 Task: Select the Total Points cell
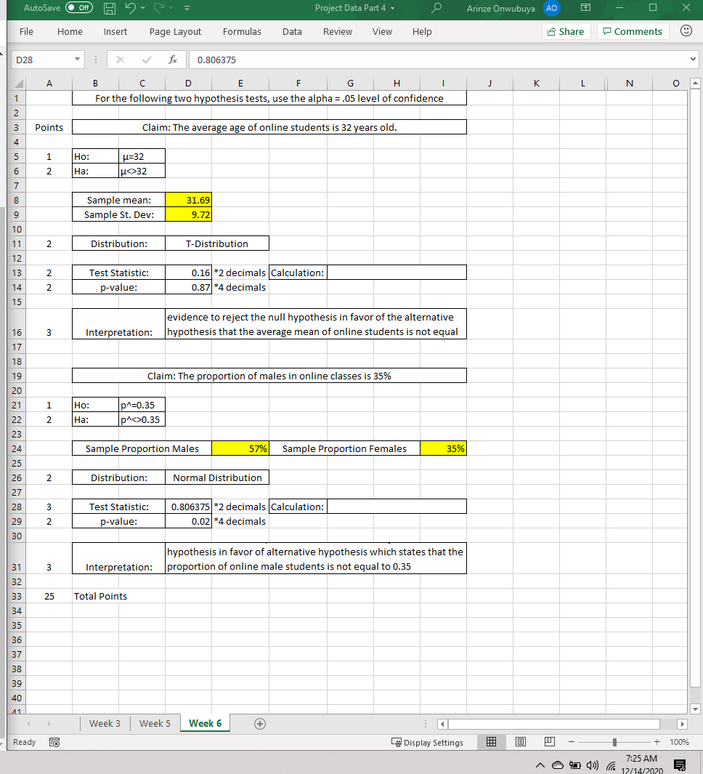[100, 596]
